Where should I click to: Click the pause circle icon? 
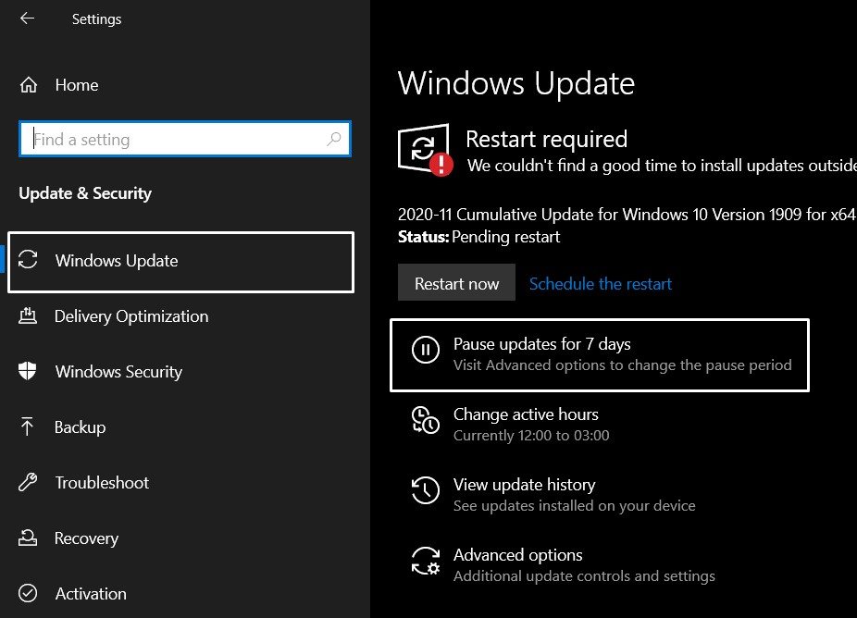(x=425, y=349)
